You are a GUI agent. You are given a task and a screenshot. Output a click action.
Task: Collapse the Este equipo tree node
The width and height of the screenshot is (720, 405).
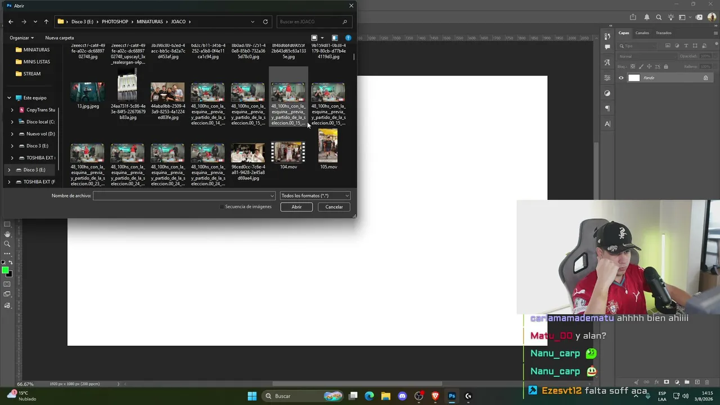(x=9, y=98)
